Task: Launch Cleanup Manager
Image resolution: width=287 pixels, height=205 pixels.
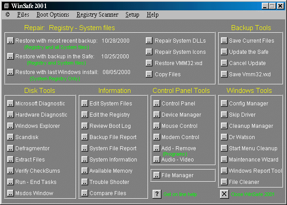Action: point(224,126)
